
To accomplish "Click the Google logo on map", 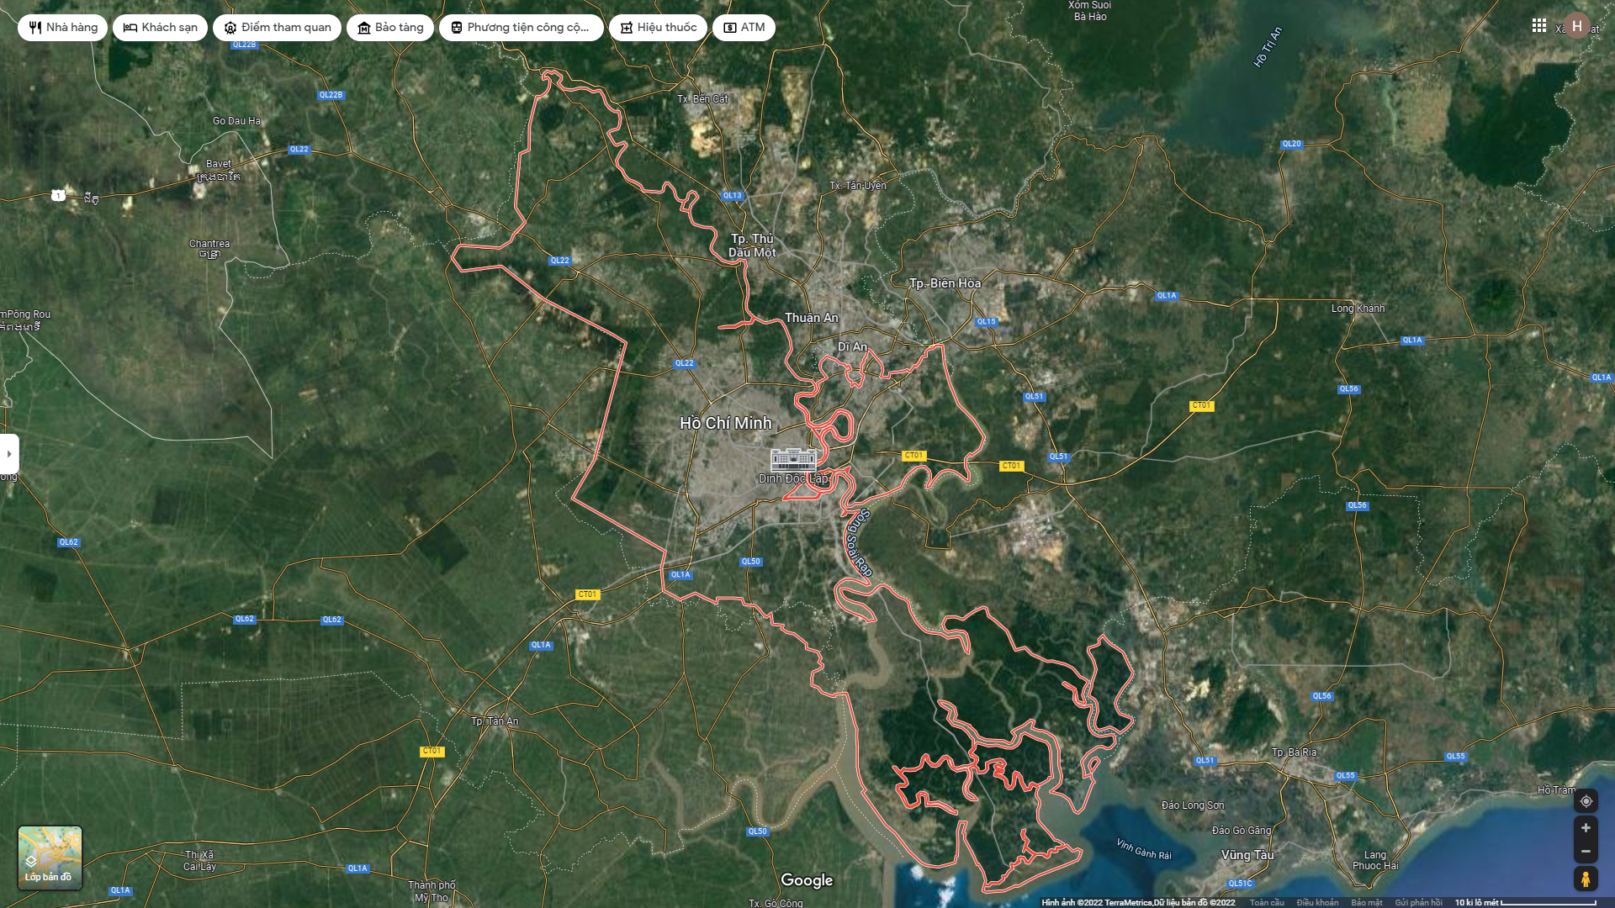I will pos(807,880).
